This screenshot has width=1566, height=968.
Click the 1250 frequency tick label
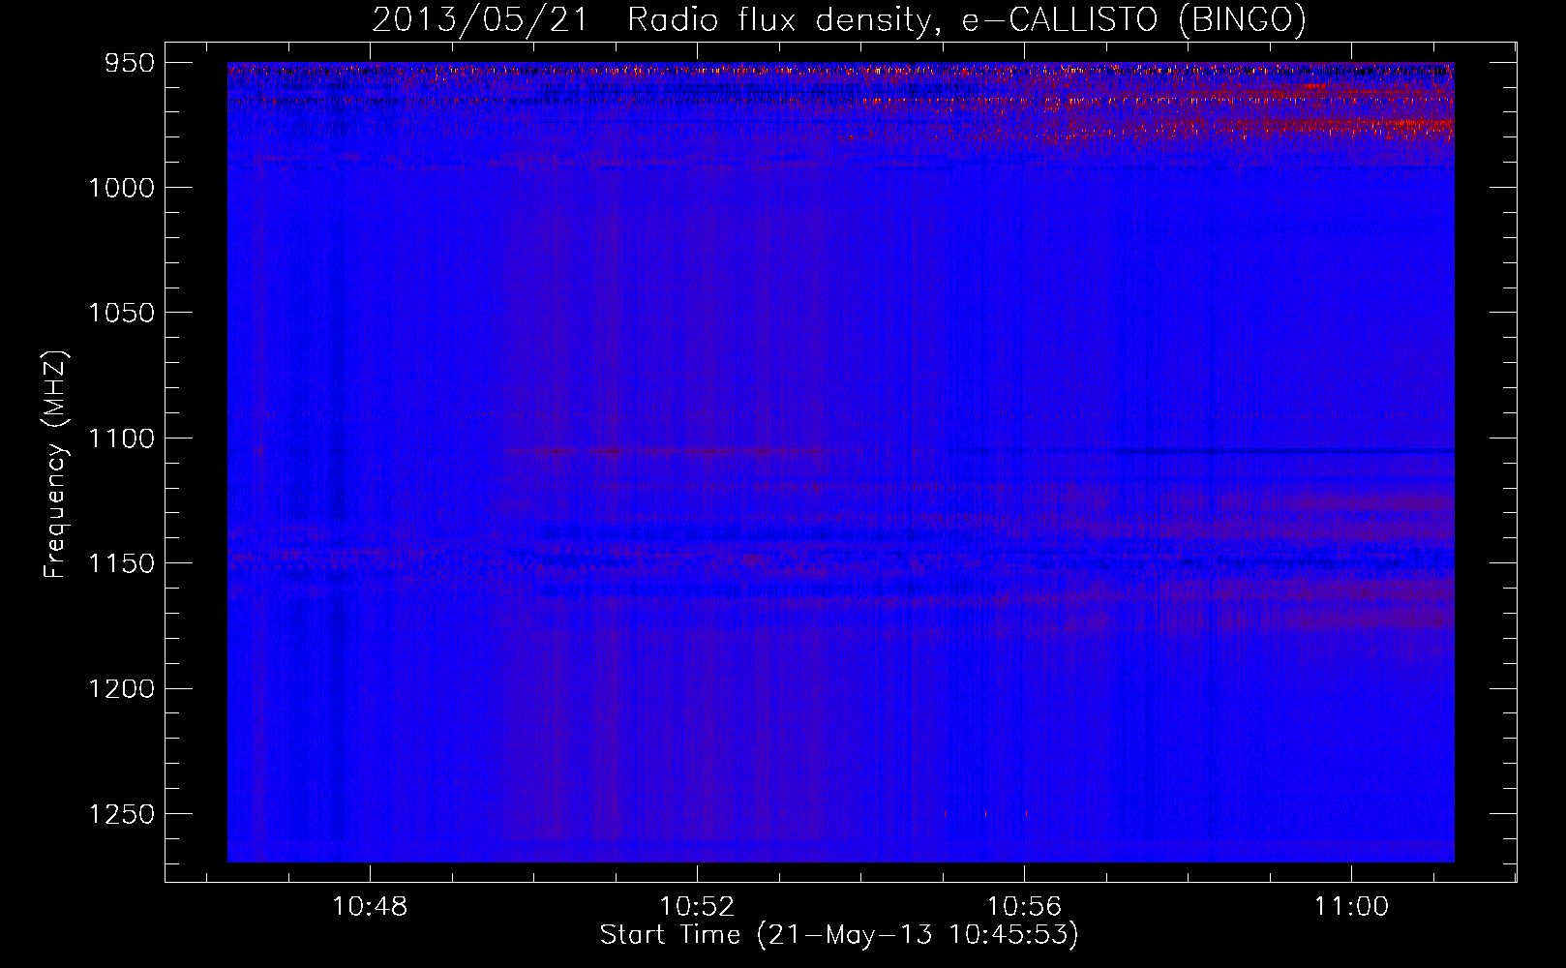point(121,814)
